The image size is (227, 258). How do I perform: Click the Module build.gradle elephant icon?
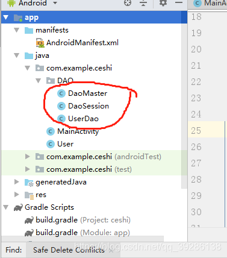29,233
